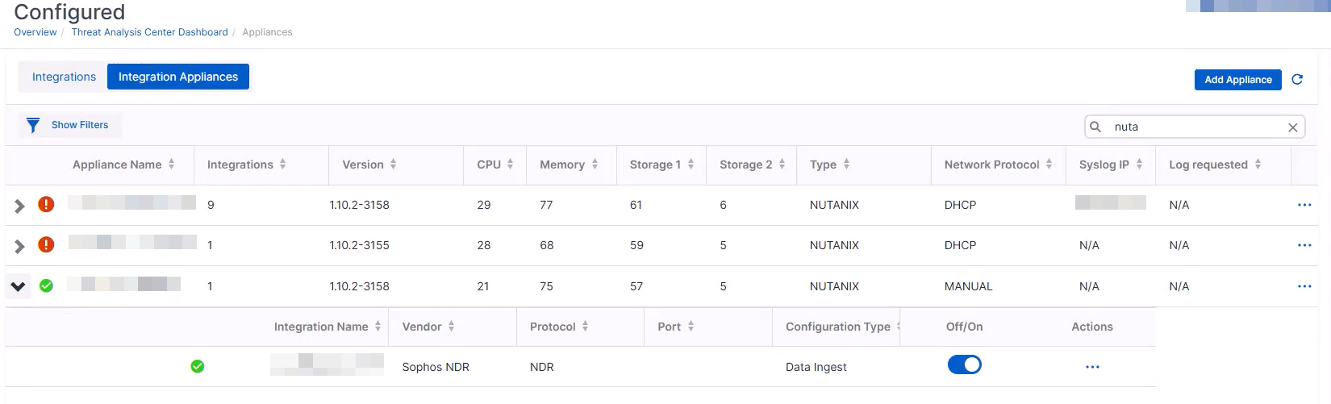The height and width of the screenshot is (404, 1331).
Task: Click the refresh icon beside Add Appliance
Action: pos(1297,79)
